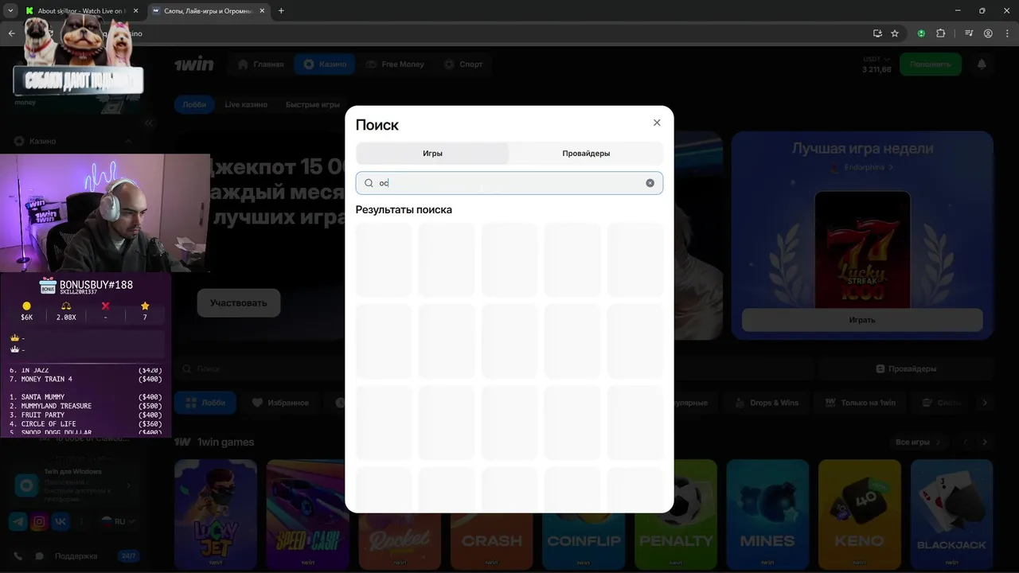Open the Telegram social link
1019x573 pixels.
pyautogui.click(x=18, y=521)
